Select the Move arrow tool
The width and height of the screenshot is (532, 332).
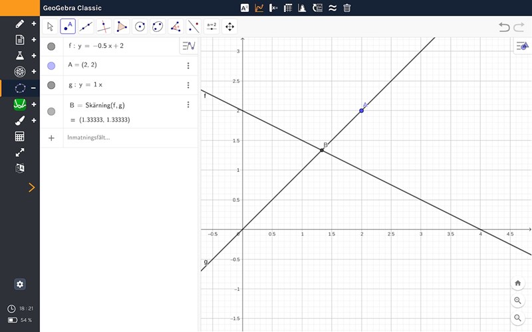point(50,27)
